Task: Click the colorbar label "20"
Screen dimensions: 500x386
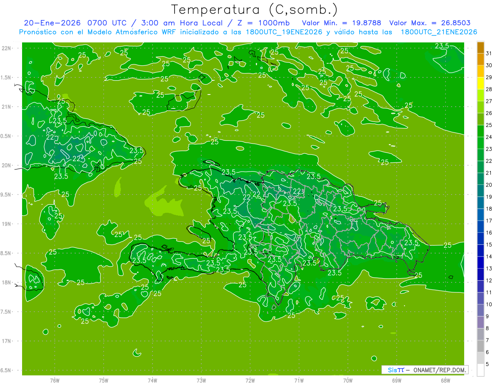Action: click(489, 185)
